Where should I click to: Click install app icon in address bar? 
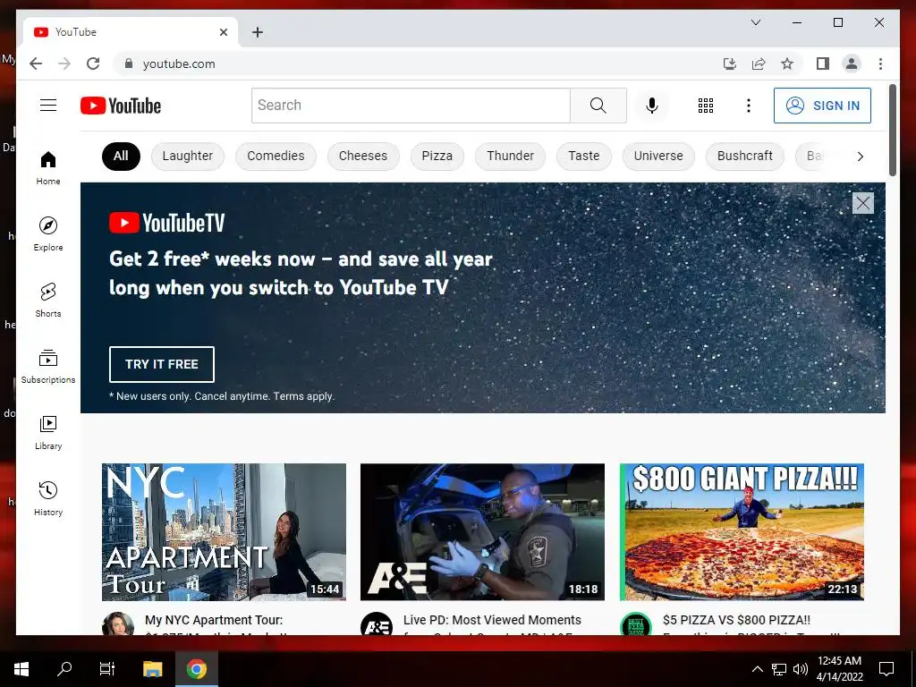coord(730,64)
